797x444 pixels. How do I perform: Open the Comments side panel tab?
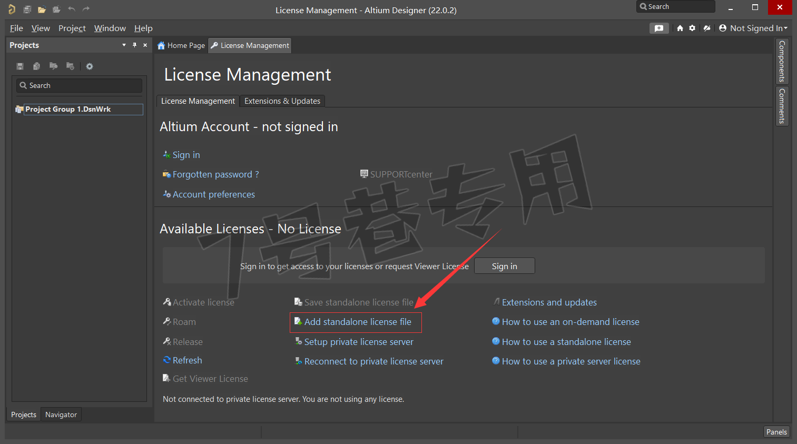point(782,106)
